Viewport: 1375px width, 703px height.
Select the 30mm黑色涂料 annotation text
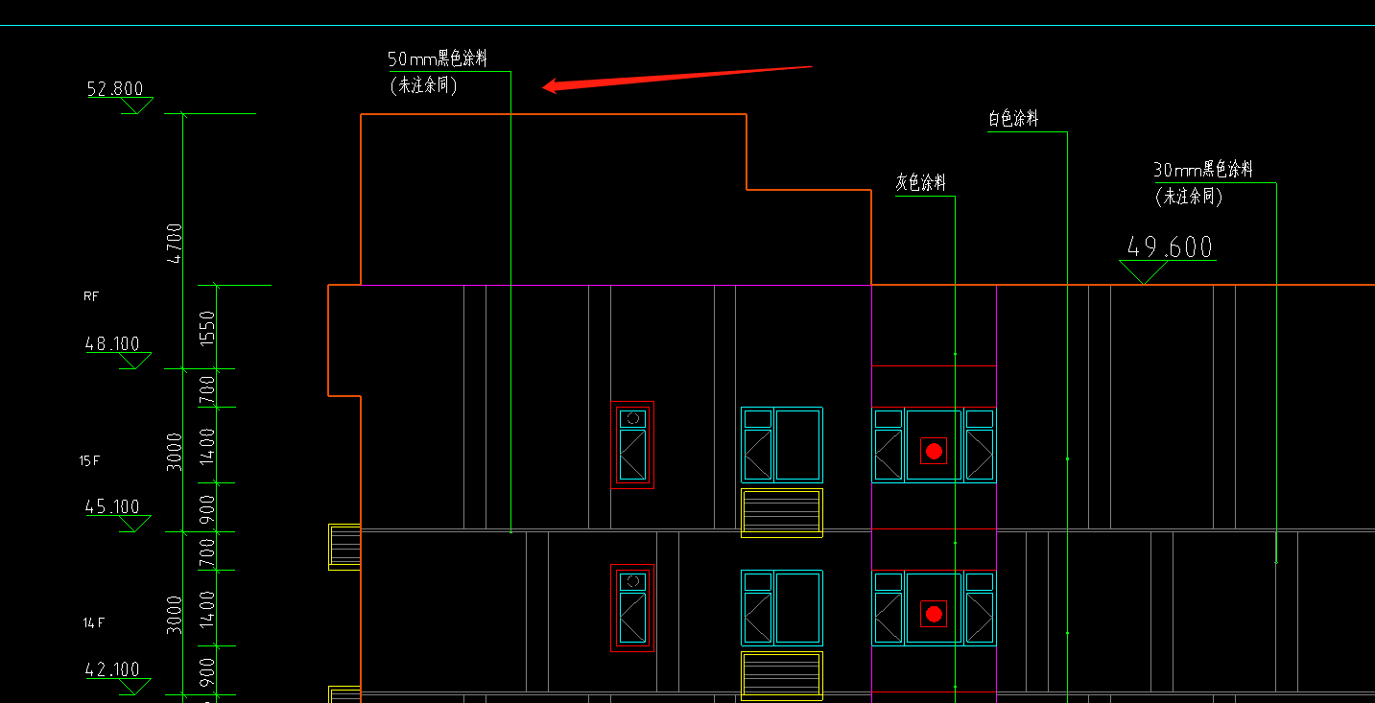tap(1203, 170)
